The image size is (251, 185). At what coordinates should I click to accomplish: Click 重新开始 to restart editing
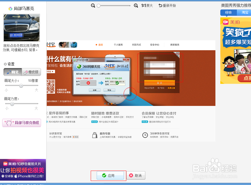[x=167, y=6]
